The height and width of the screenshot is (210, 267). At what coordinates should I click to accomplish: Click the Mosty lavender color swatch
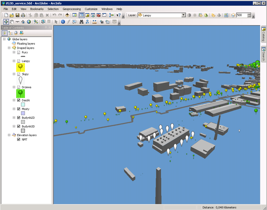point(23,113)
